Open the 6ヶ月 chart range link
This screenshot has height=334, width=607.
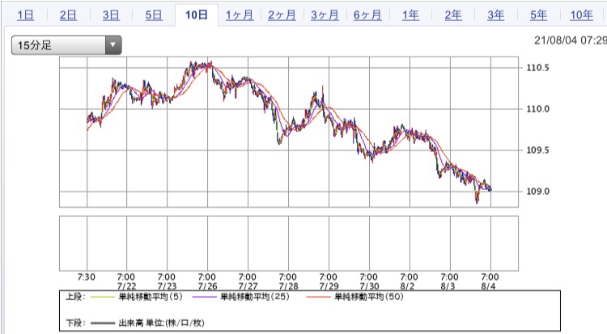point(367,15)
